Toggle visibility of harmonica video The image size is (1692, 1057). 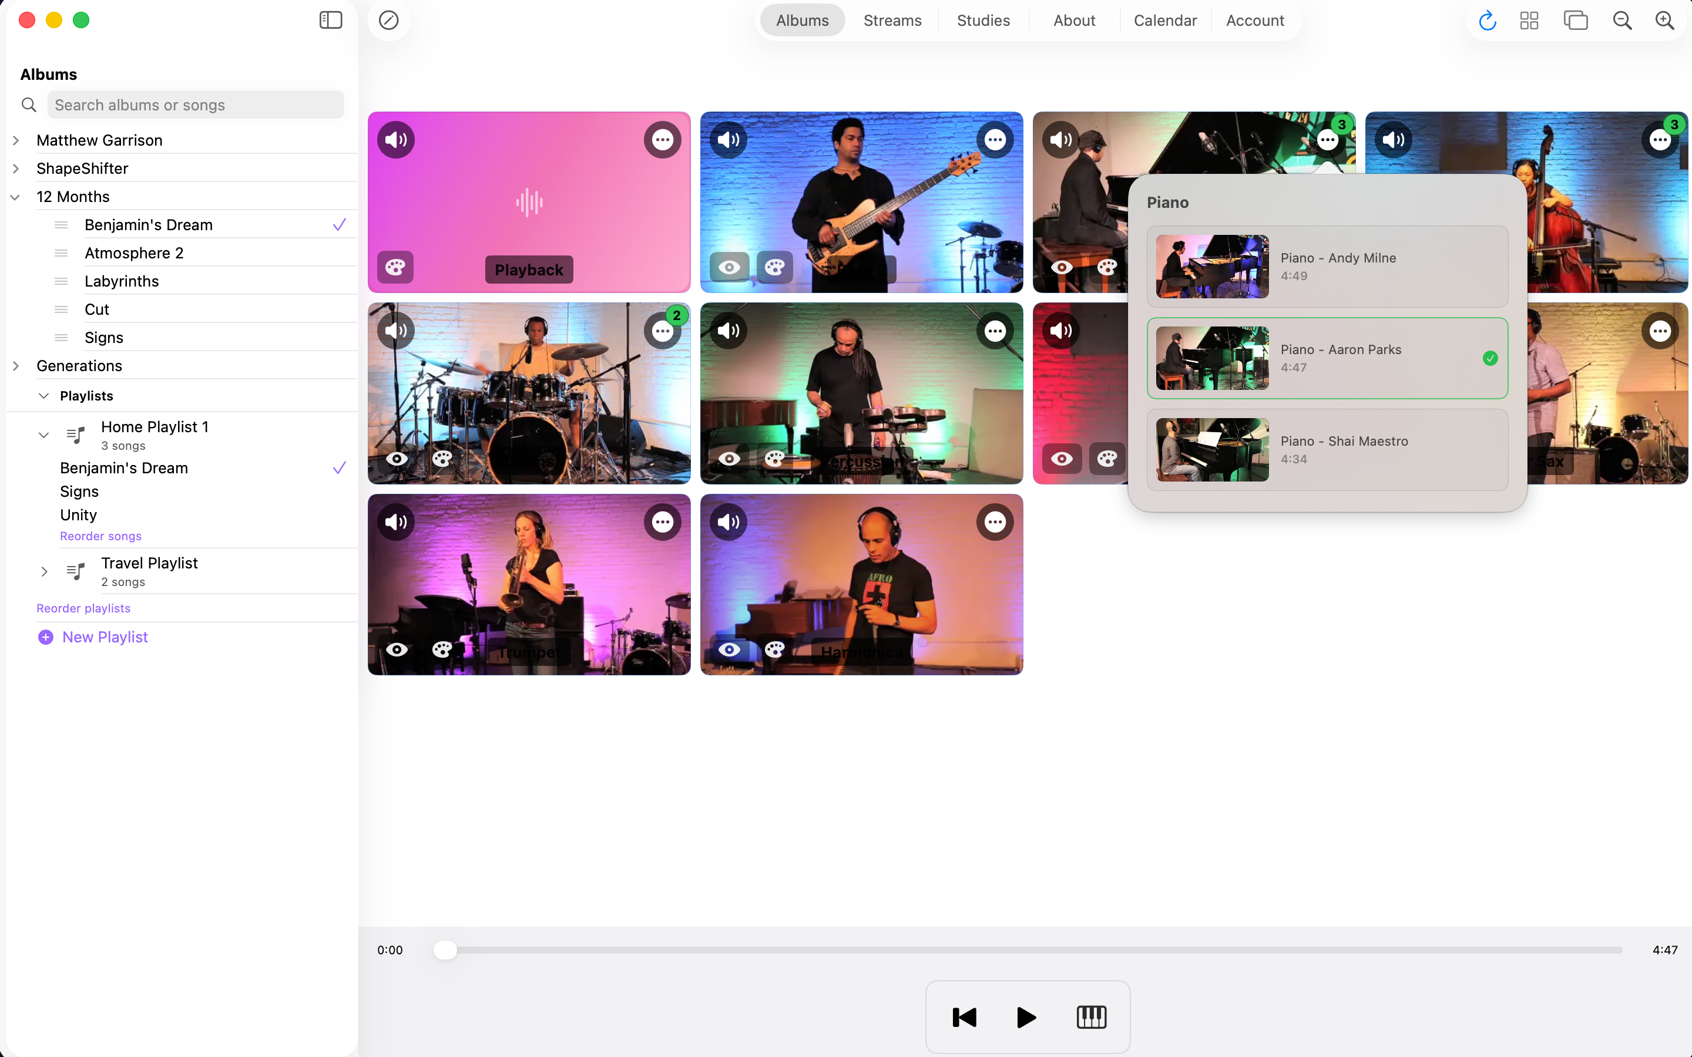(x=729, y=649)
